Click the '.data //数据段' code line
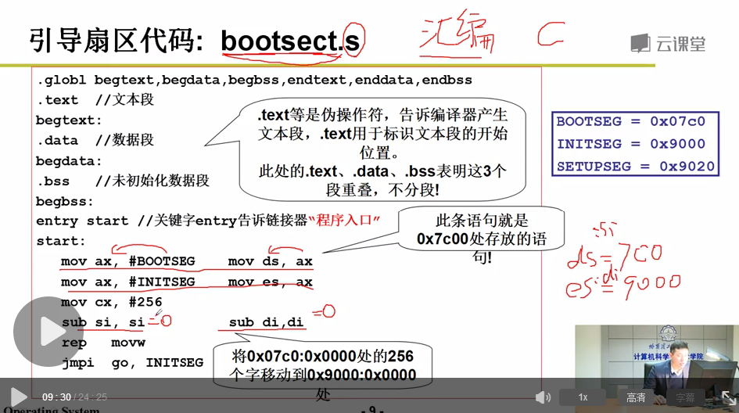The width and height of the screenshot is (739, 413). [x=95, y=140]
